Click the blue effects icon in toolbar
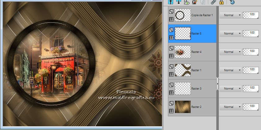The width and height of the screenshot is (261, 130). [233, 2]
